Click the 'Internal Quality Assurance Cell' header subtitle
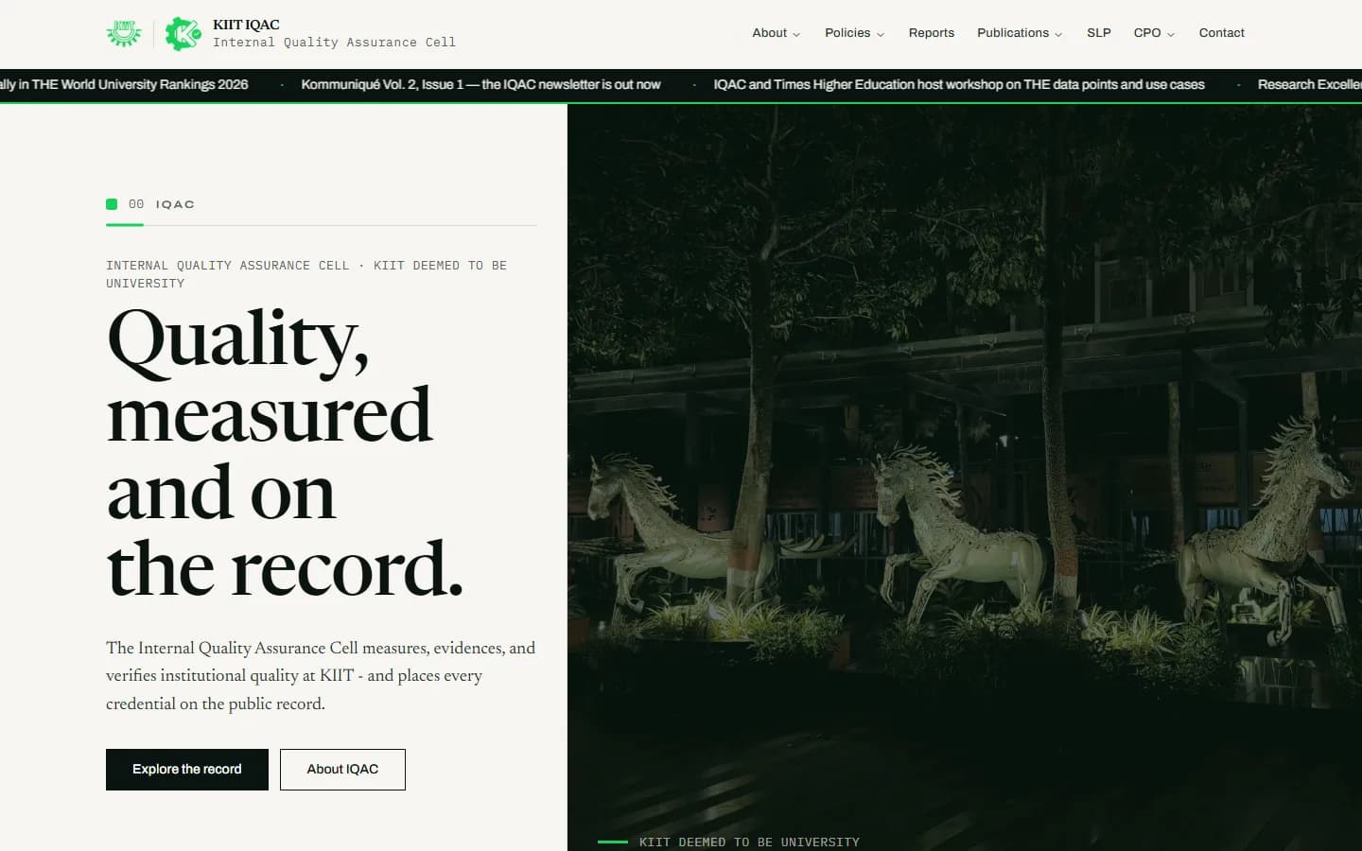The image size is (1362, 851). click(x=334, y=43)
